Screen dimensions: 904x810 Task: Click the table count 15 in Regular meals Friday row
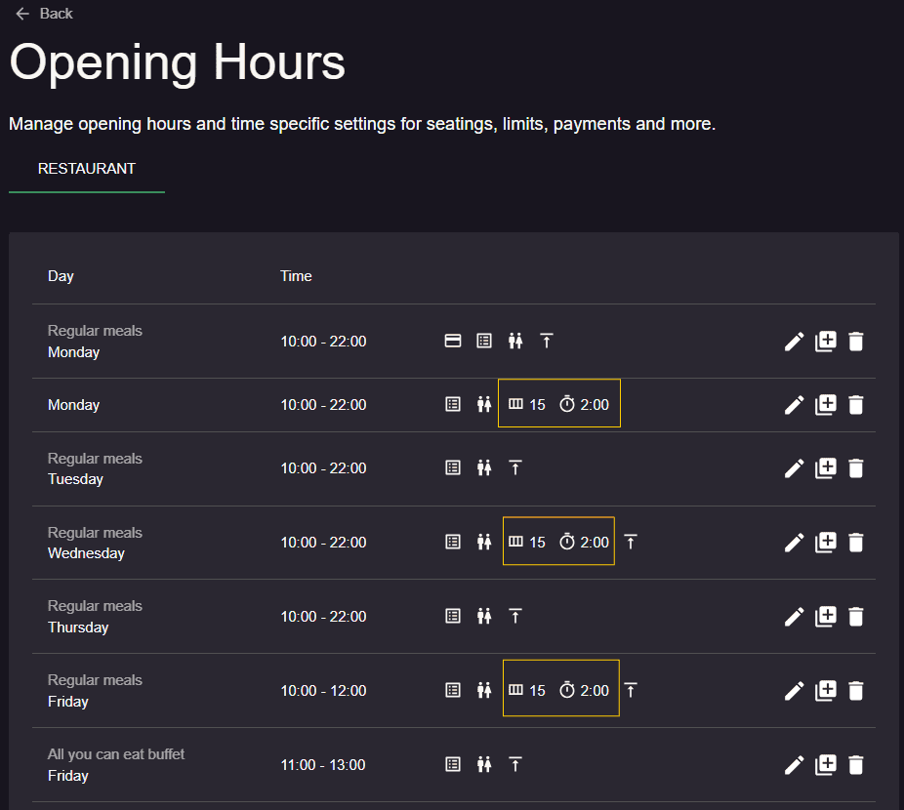click(x=526, y=690)
